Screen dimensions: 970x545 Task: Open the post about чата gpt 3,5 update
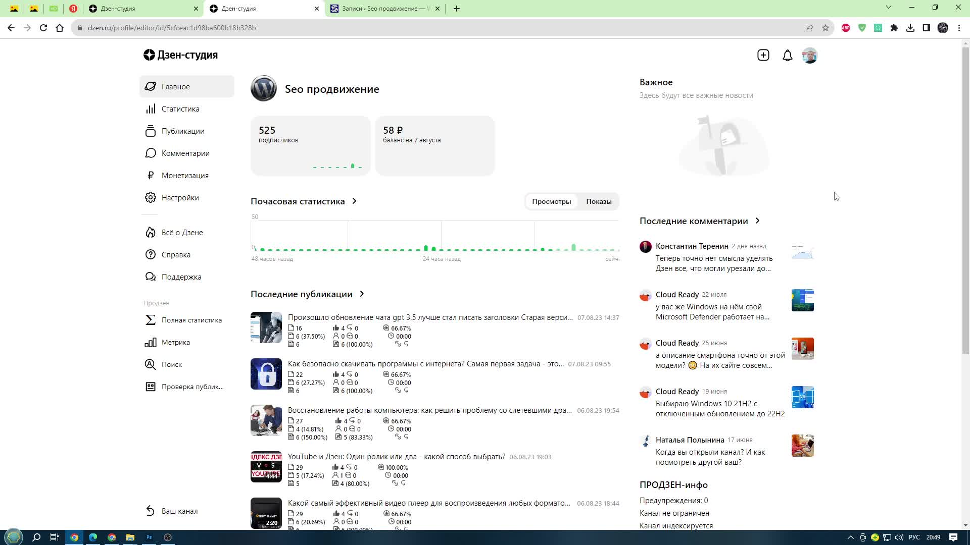point(430,317)
